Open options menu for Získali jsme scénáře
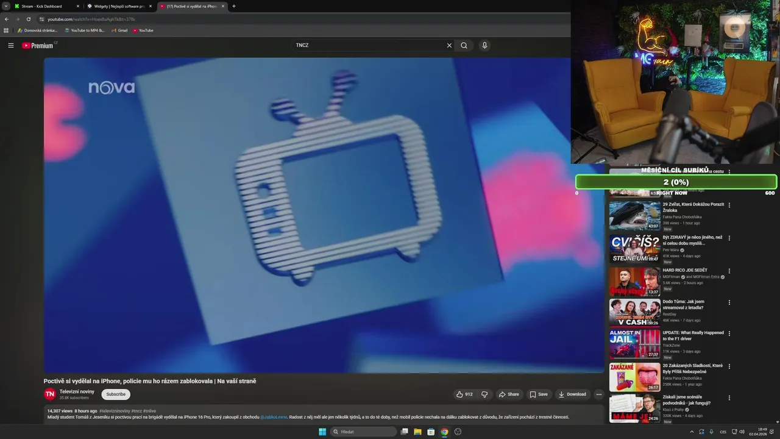Image resolution: width=780 pixels, height=439 pixels. pos(729,398)
